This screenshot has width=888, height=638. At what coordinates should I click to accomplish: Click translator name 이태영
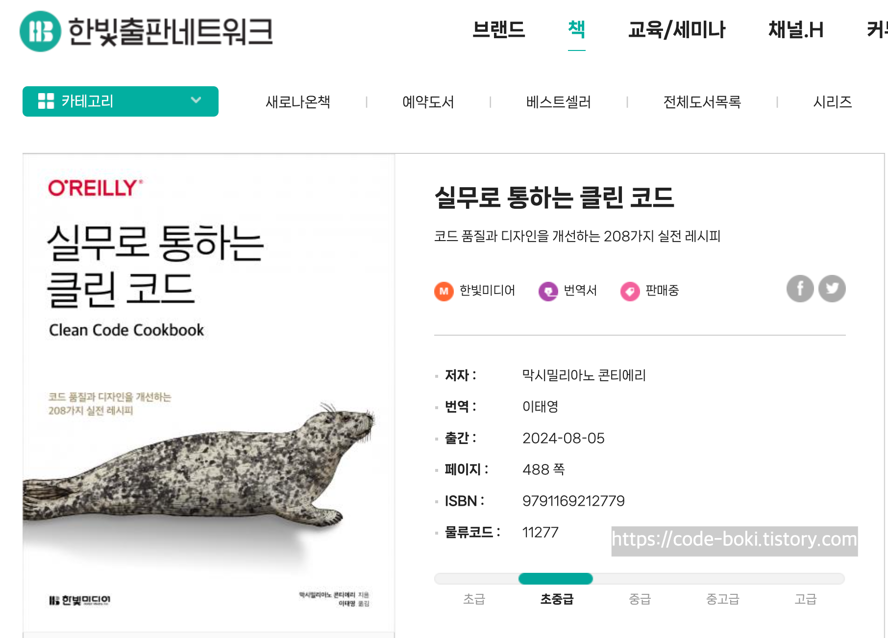point(541,407)
